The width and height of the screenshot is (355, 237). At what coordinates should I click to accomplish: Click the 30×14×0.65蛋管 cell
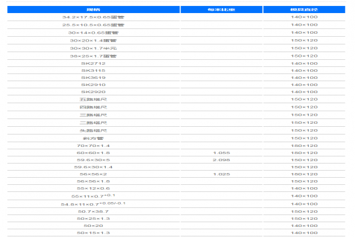coord(93,33)
